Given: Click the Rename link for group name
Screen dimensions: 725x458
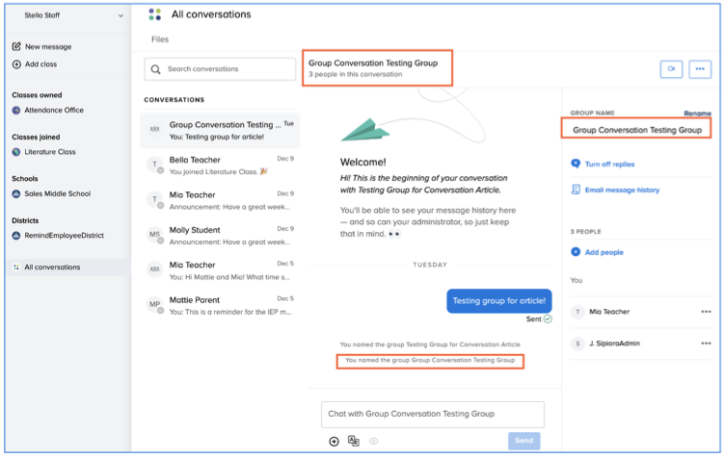Looking at the screenshot, I should pyautogui.click(x=697, y=114).
